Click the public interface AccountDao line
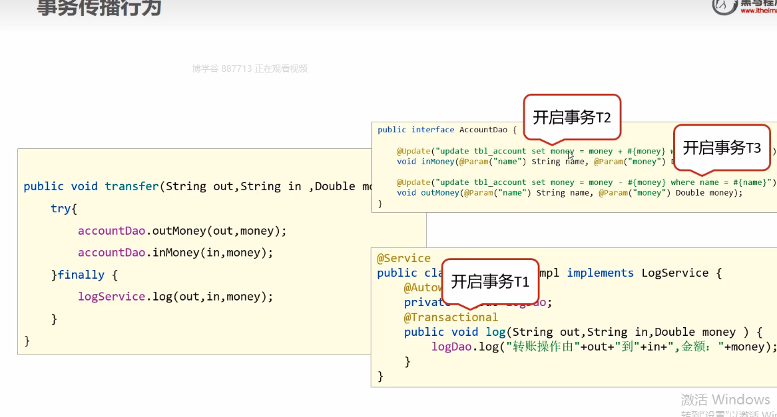The width and height of the screenshot is (777, 417). [x=447, y=130]
